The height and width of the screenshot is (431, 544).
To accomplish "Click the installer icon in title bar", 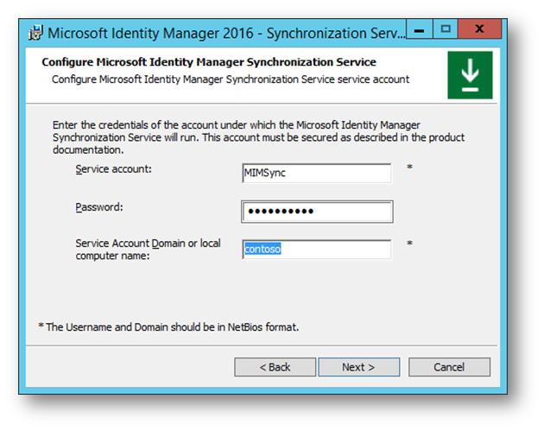I will coord(35,33).
